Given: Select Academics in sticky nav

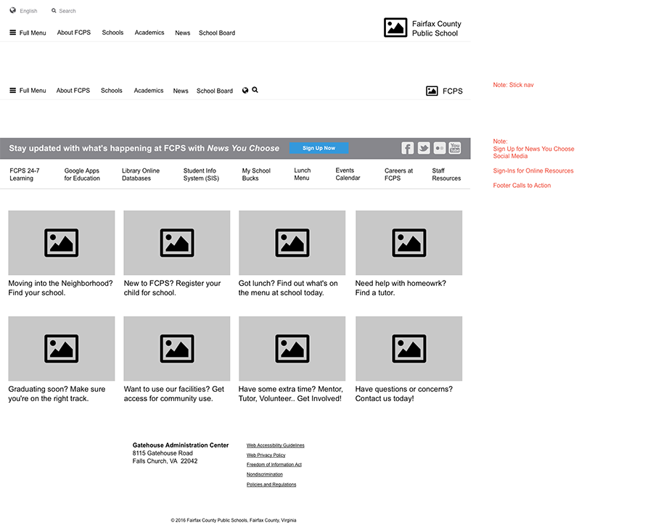Looking at the screenshot, I should pos(149,91).
